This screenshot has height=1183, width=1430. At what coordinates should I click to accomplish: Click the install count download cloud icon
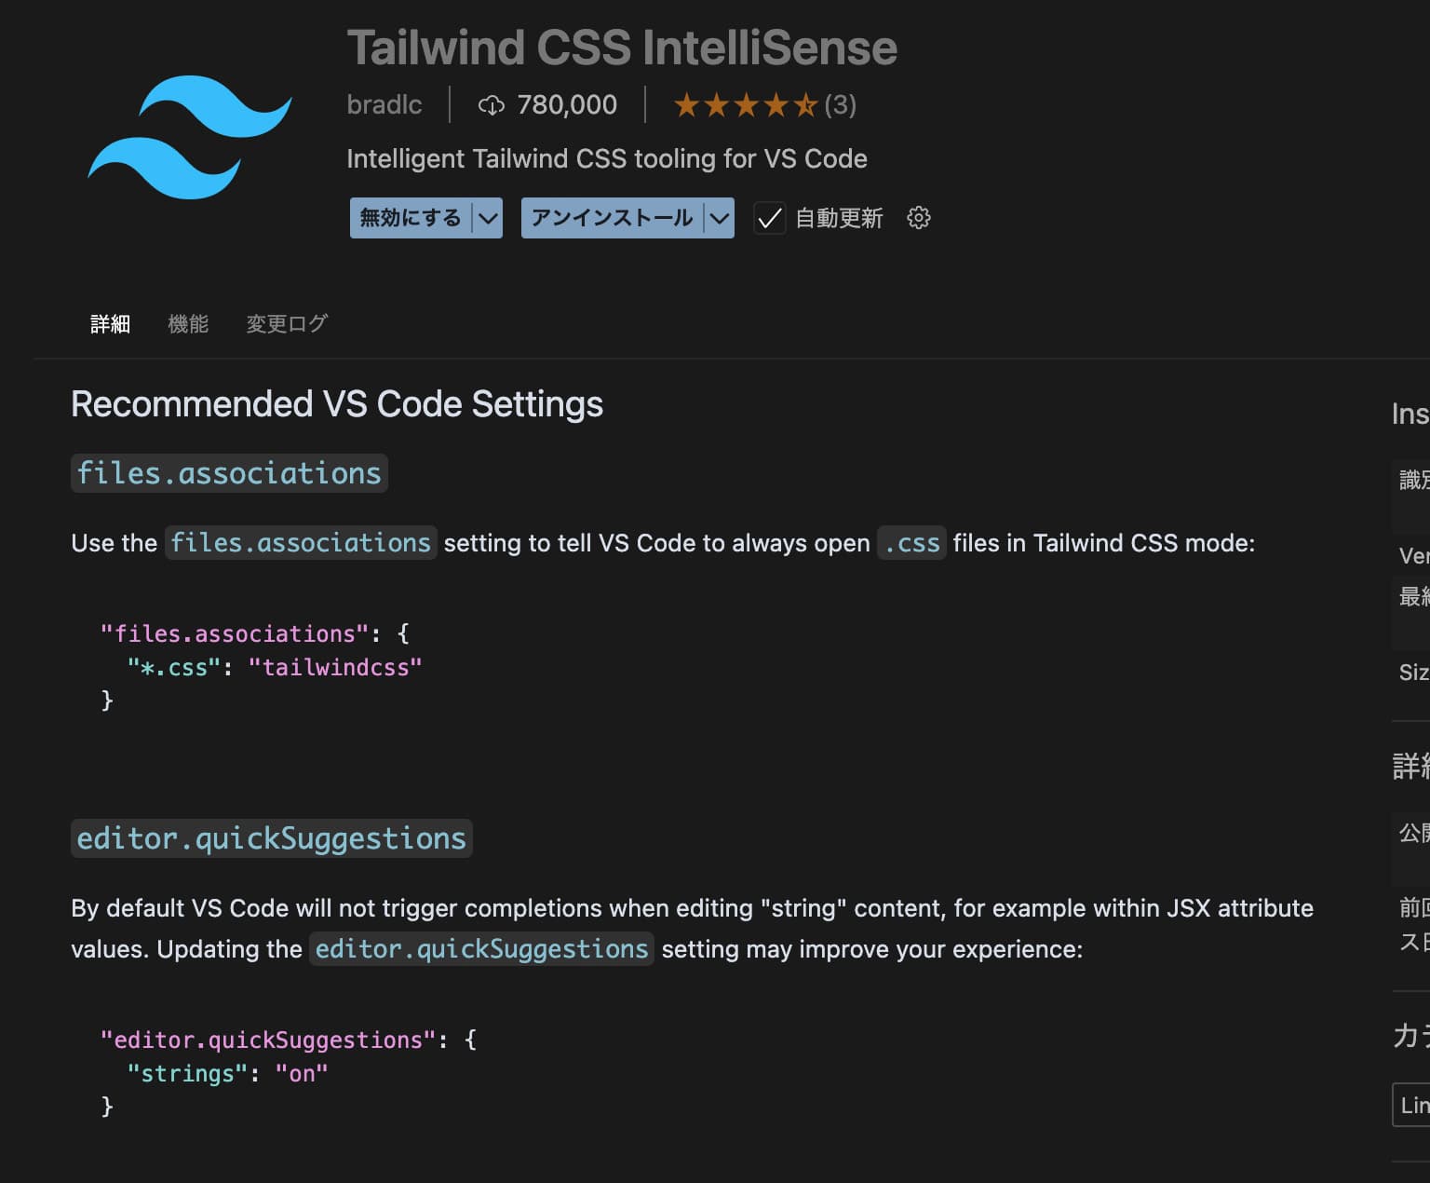491,105
